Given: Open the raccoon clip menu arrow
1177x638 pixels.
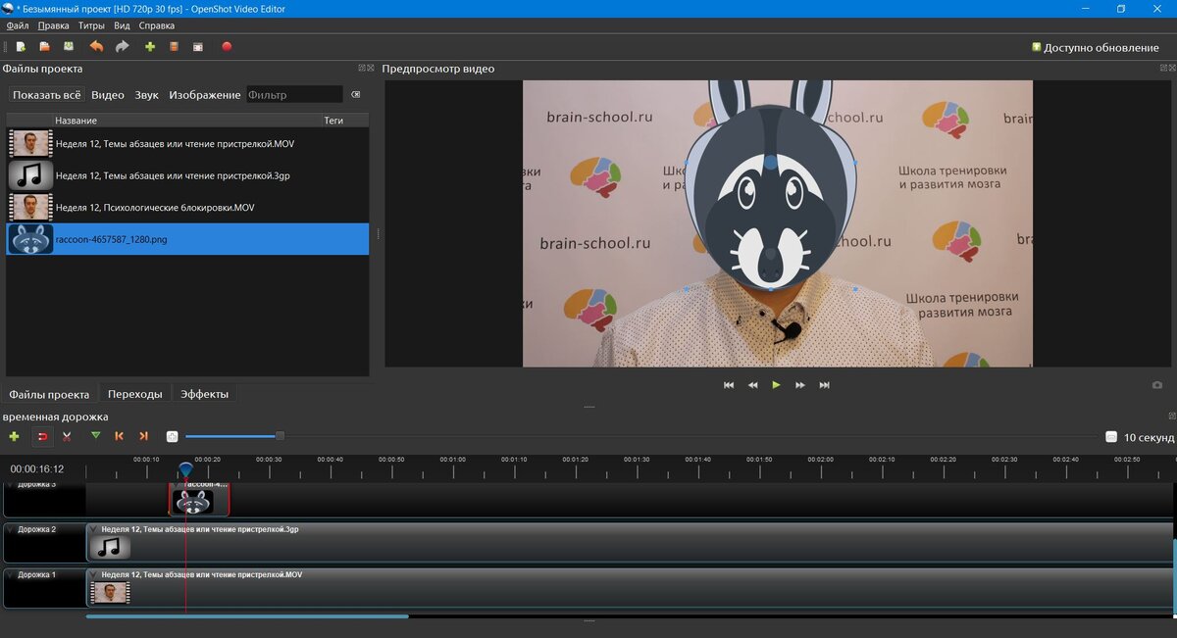Looking at the screenshot, I should 177,484.
